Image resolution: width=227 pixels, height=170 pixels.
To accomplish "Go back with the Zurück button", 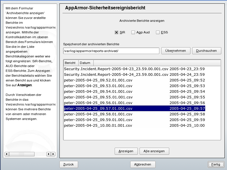I will click(68, 164).
